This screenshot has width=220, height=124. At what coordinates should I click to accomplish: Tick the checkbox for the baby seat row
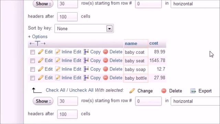33,61
